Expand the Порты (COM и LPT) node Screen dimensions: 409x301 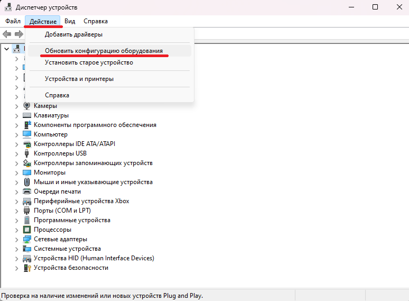point(17,211)
